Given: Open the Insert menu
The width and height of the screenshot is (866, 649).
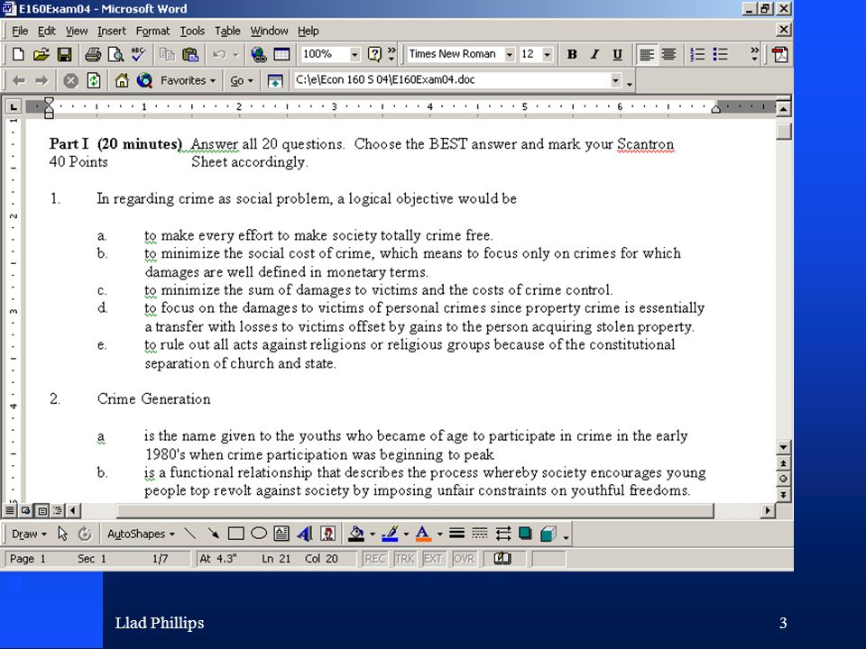Looking at the screenshot, I should pos(112,31).
